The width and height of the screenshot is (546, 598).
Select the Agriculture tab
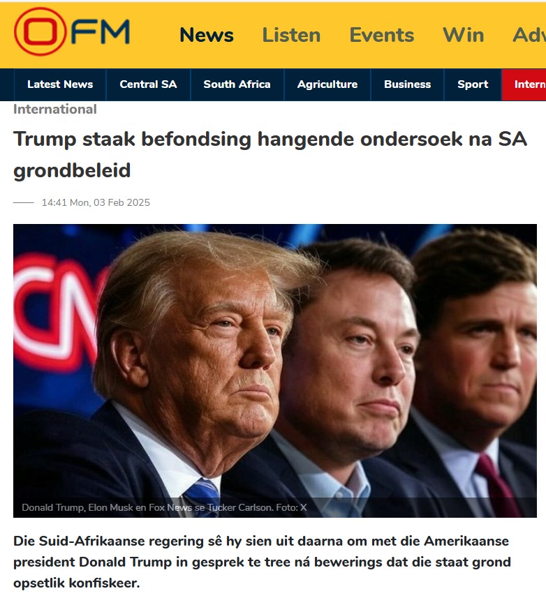coord(327,84)
